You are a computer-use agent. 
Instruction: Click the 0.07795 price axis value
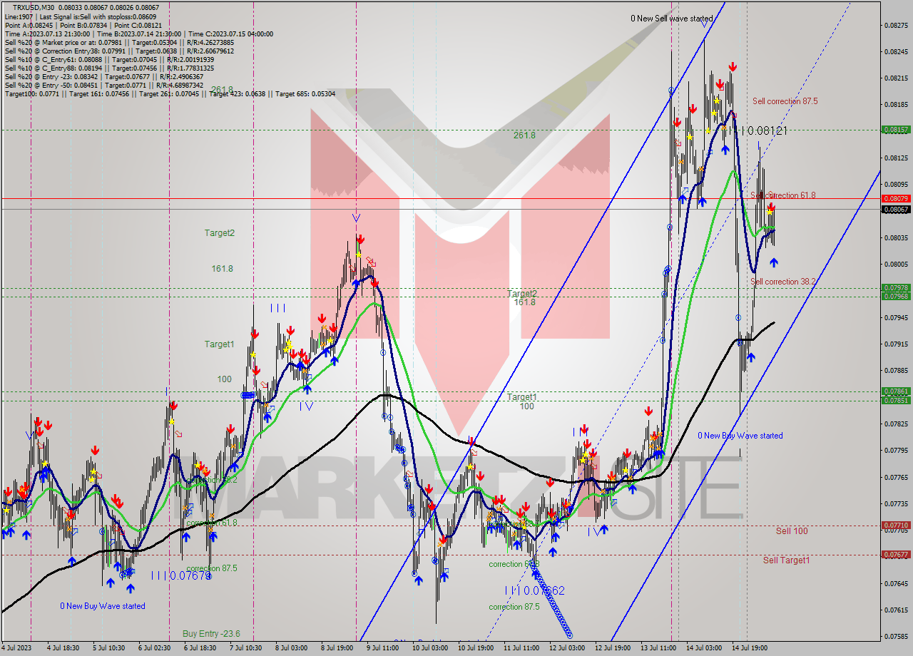[895, 450]
